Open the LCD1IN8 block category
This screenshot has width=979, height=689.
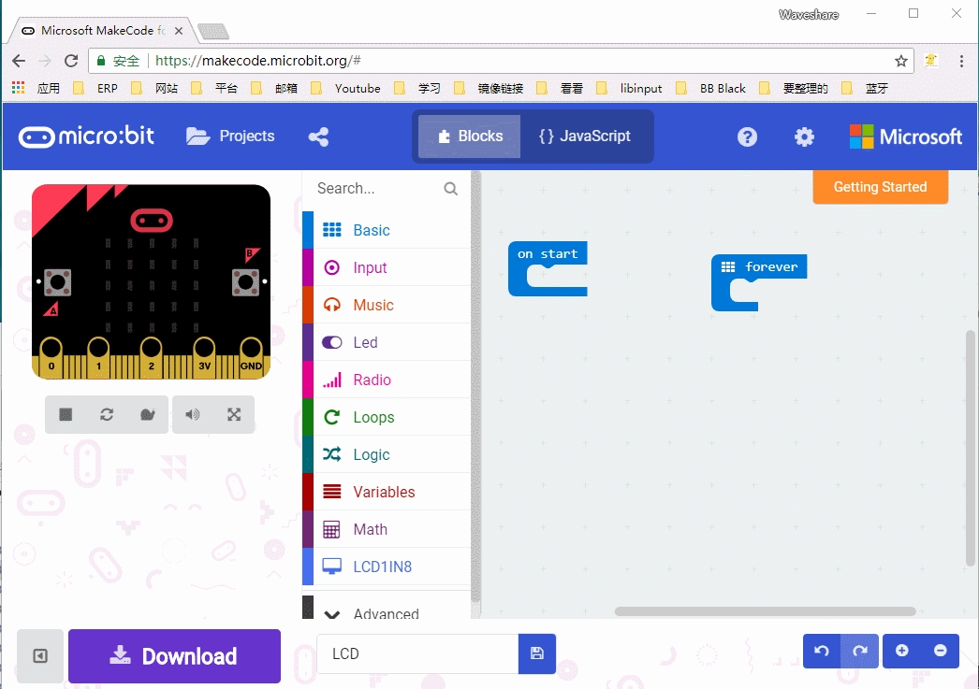pyautogui.click(x=382, y=567)
